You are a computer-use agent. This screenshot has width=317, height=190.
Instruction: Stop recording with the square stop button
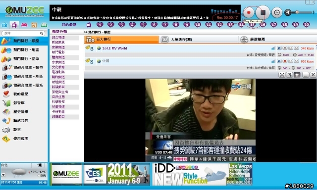click(263, 12)
